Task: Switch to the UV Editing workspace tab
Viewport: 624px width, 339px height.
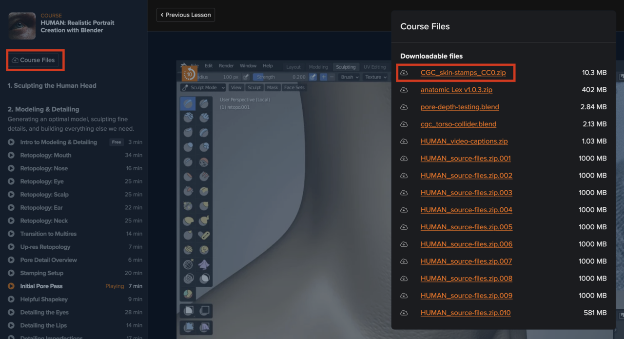Action: tap(374, 67)
